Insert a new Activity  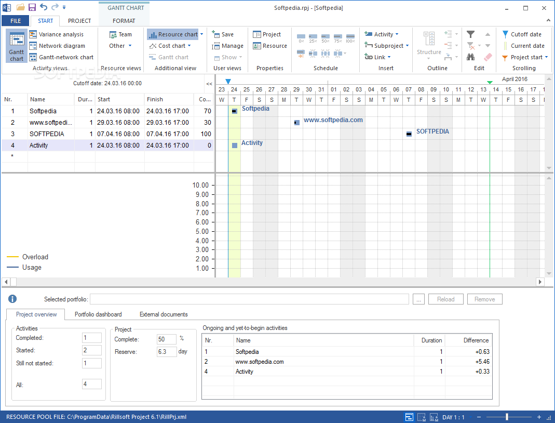coord(378,34)
